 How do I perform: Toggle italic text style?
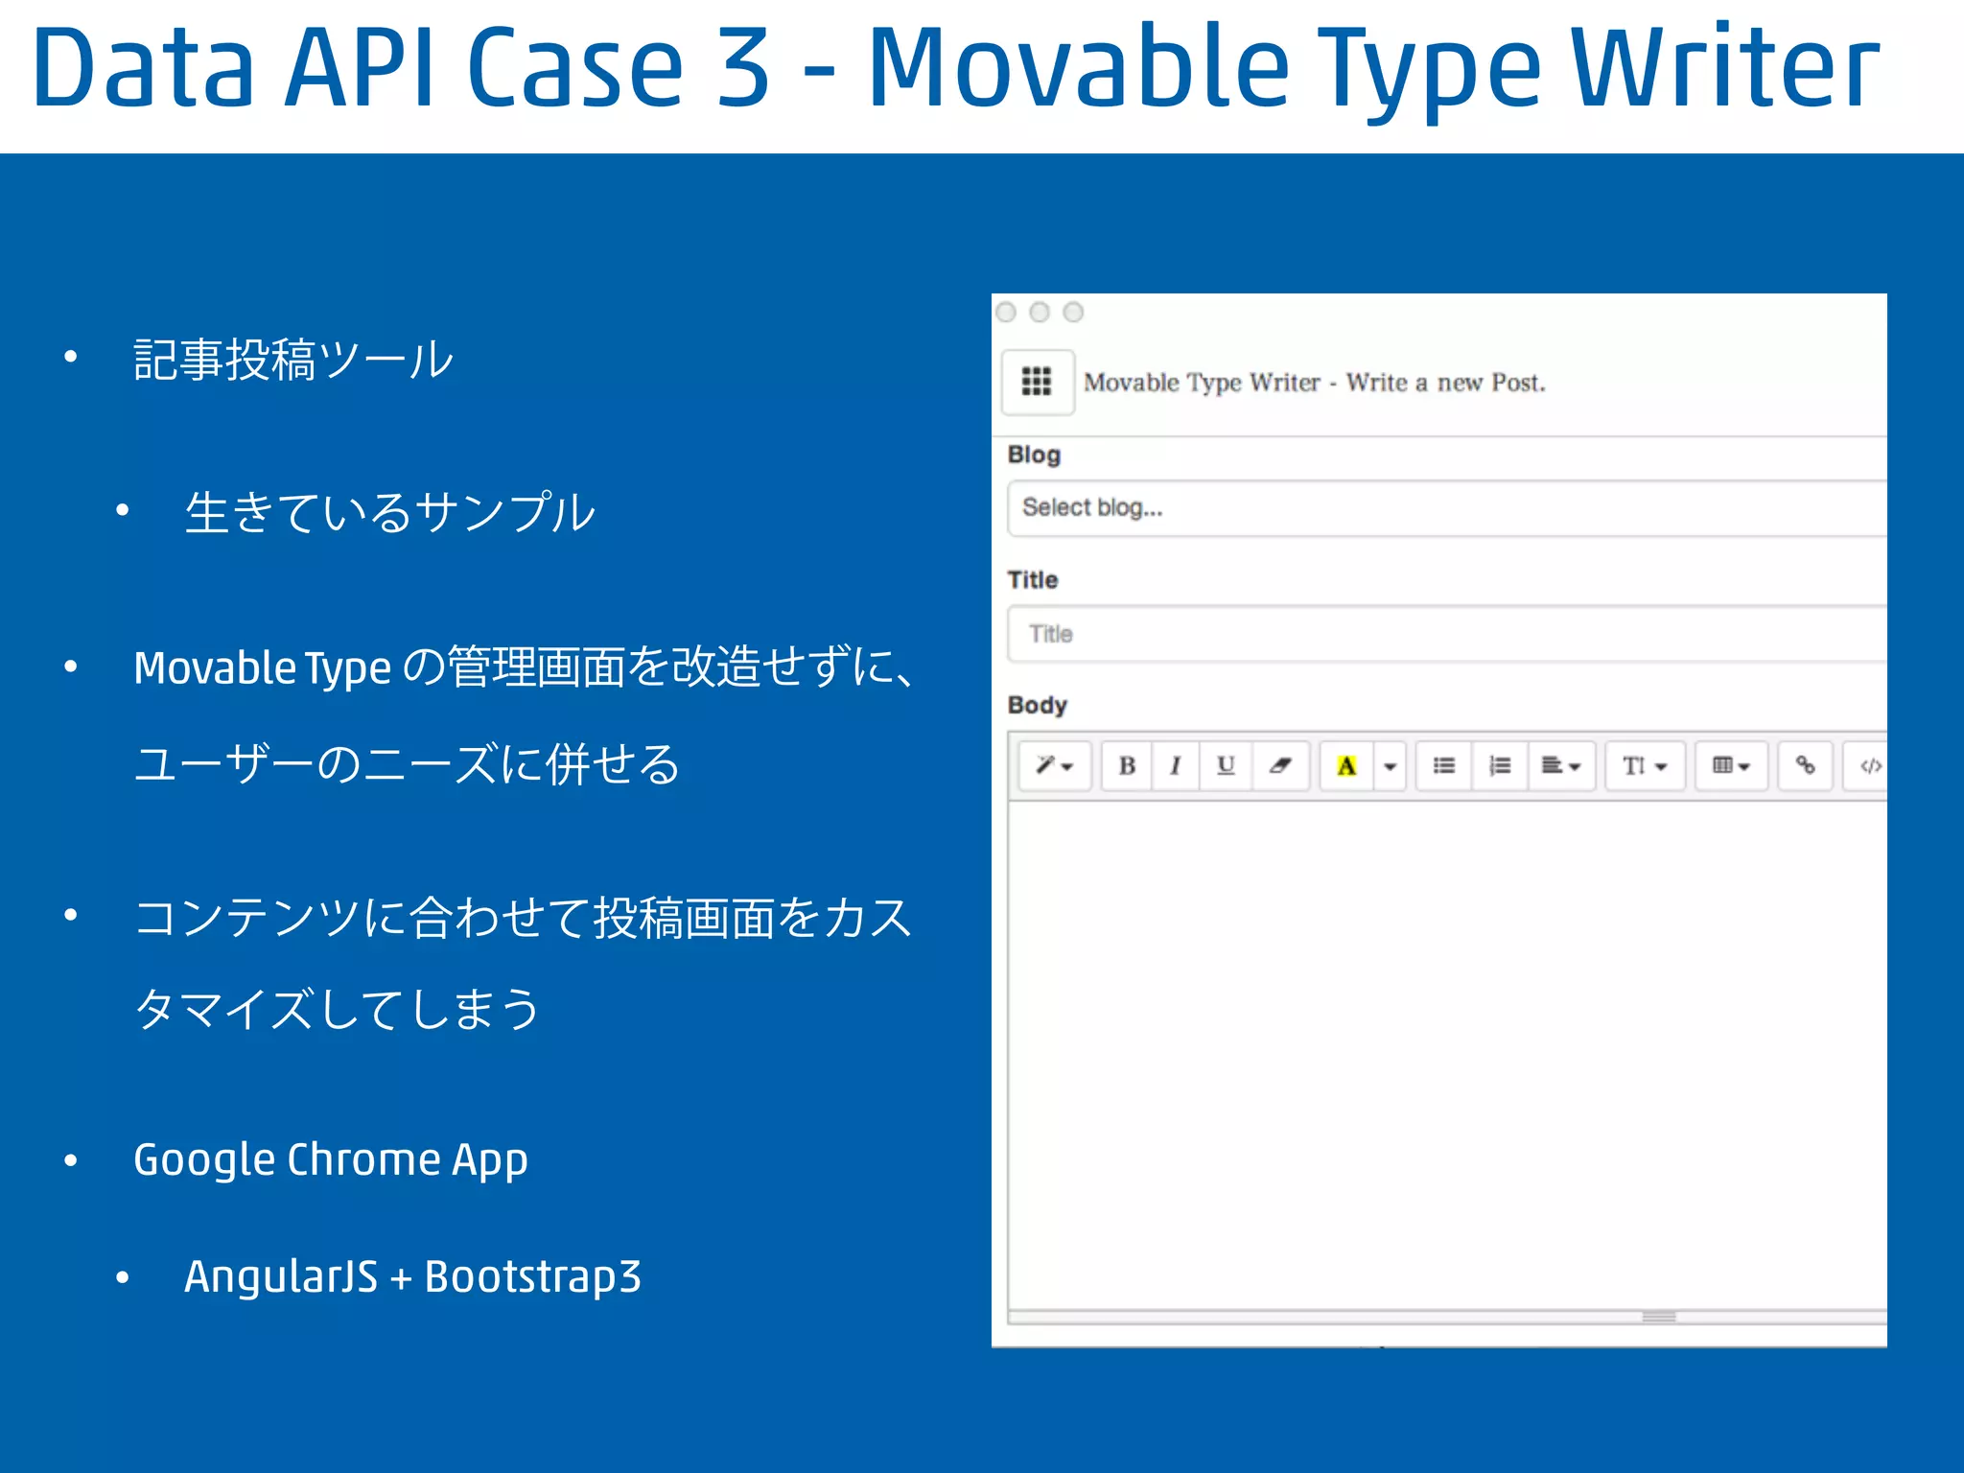[1175, 765]
